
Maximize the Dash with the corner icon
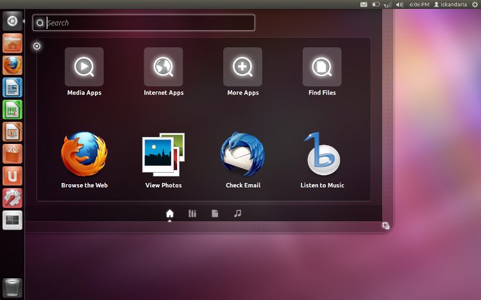point(385,226)
